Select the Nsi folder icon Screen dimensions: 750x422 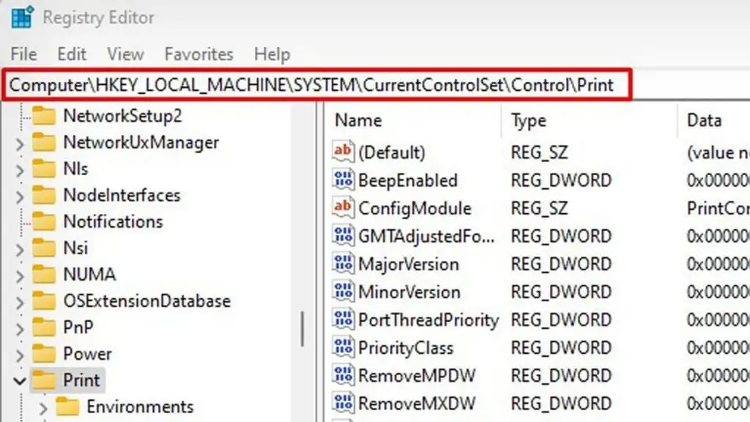(x=44, y=248)
